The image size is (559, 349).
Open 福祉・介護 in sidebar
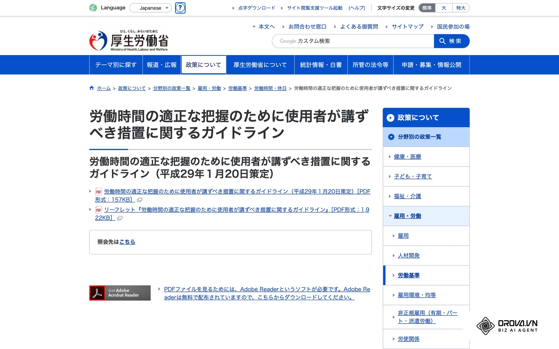pyautogui.click(x=407, y=196)
